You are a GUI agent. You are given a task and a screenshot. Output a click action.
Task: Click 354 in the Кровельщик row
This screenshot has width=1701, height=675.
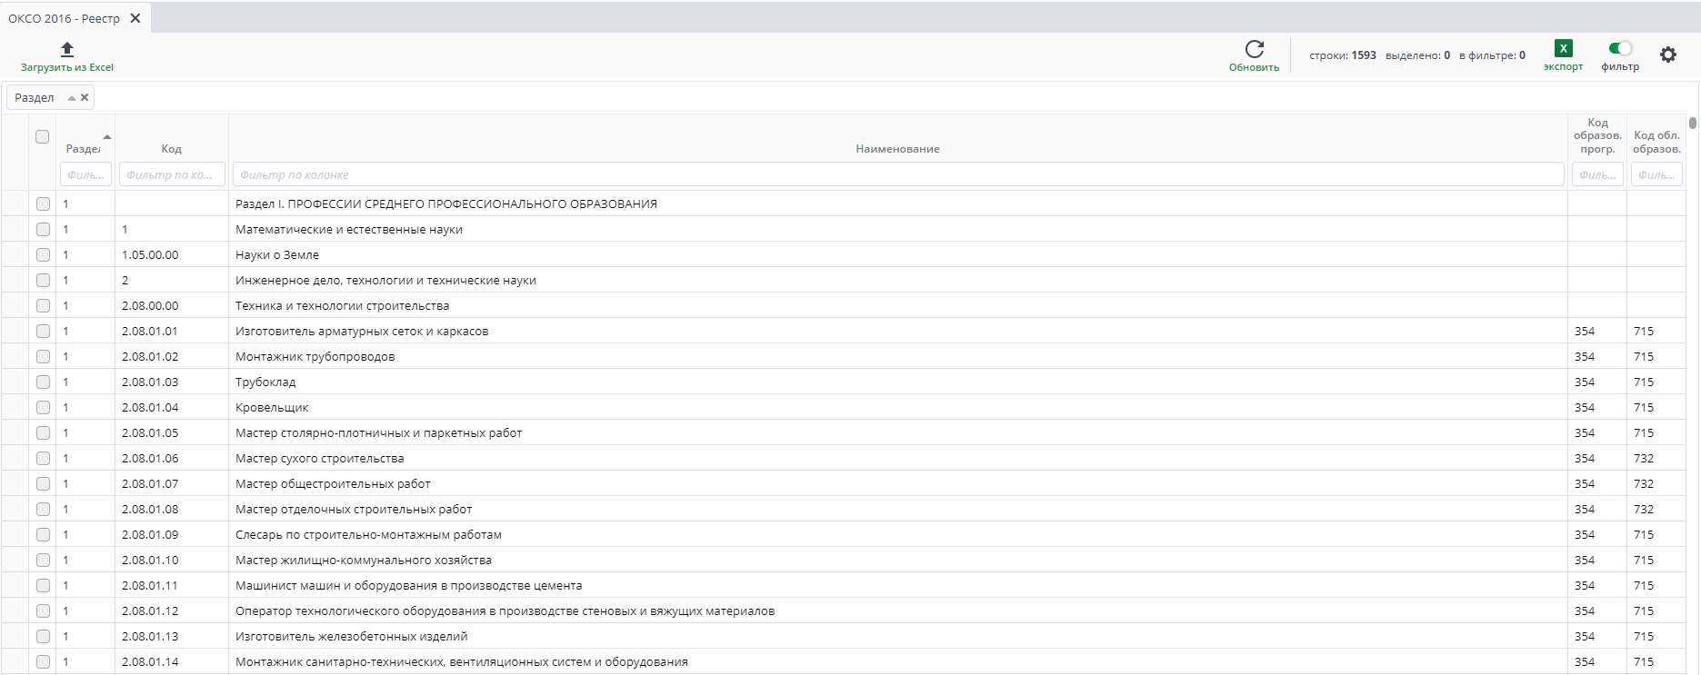tap(1585, 407)
